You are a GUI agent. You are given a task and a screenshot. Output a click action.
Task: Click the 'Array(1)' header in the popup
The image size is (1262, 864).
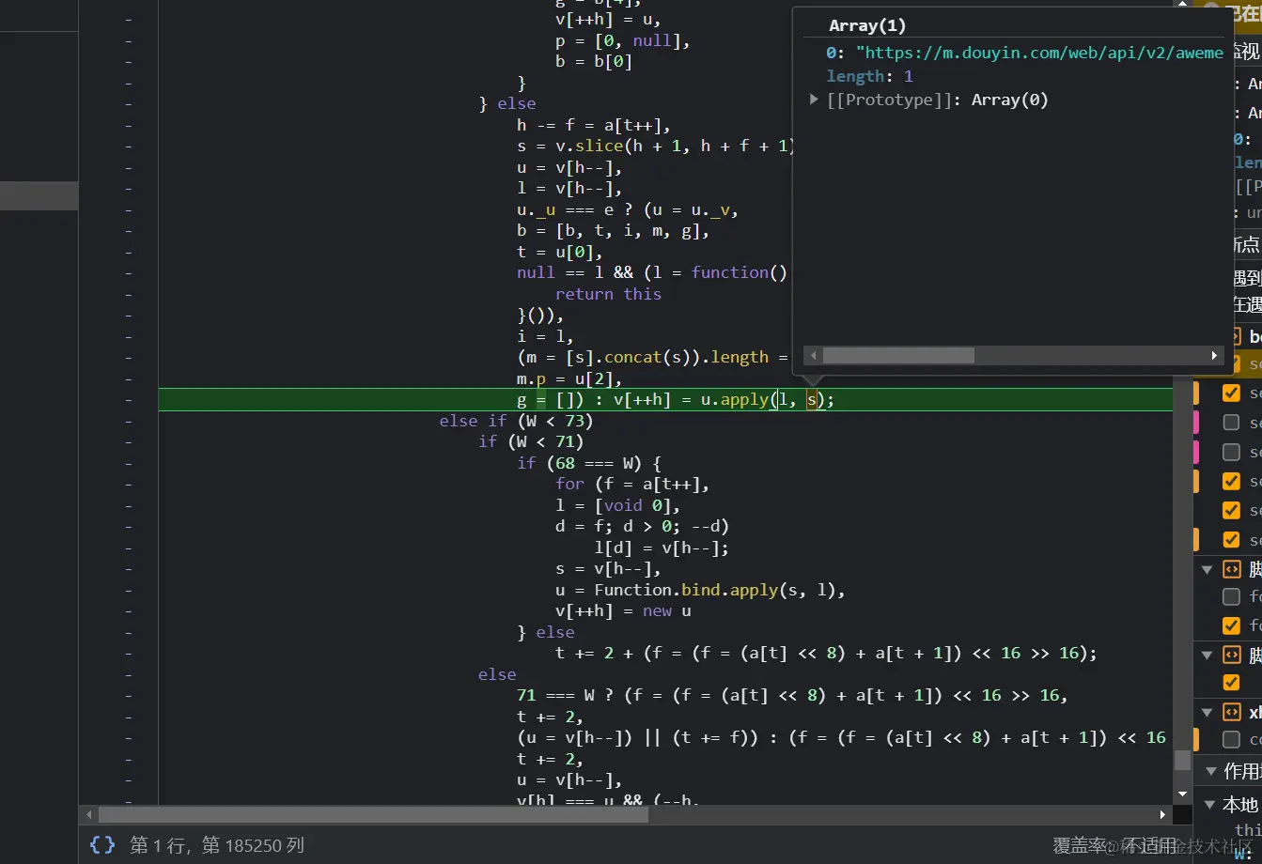click(867, 25)
